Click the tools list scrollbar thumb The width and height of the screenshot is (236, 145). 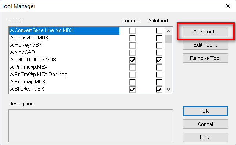169,39
